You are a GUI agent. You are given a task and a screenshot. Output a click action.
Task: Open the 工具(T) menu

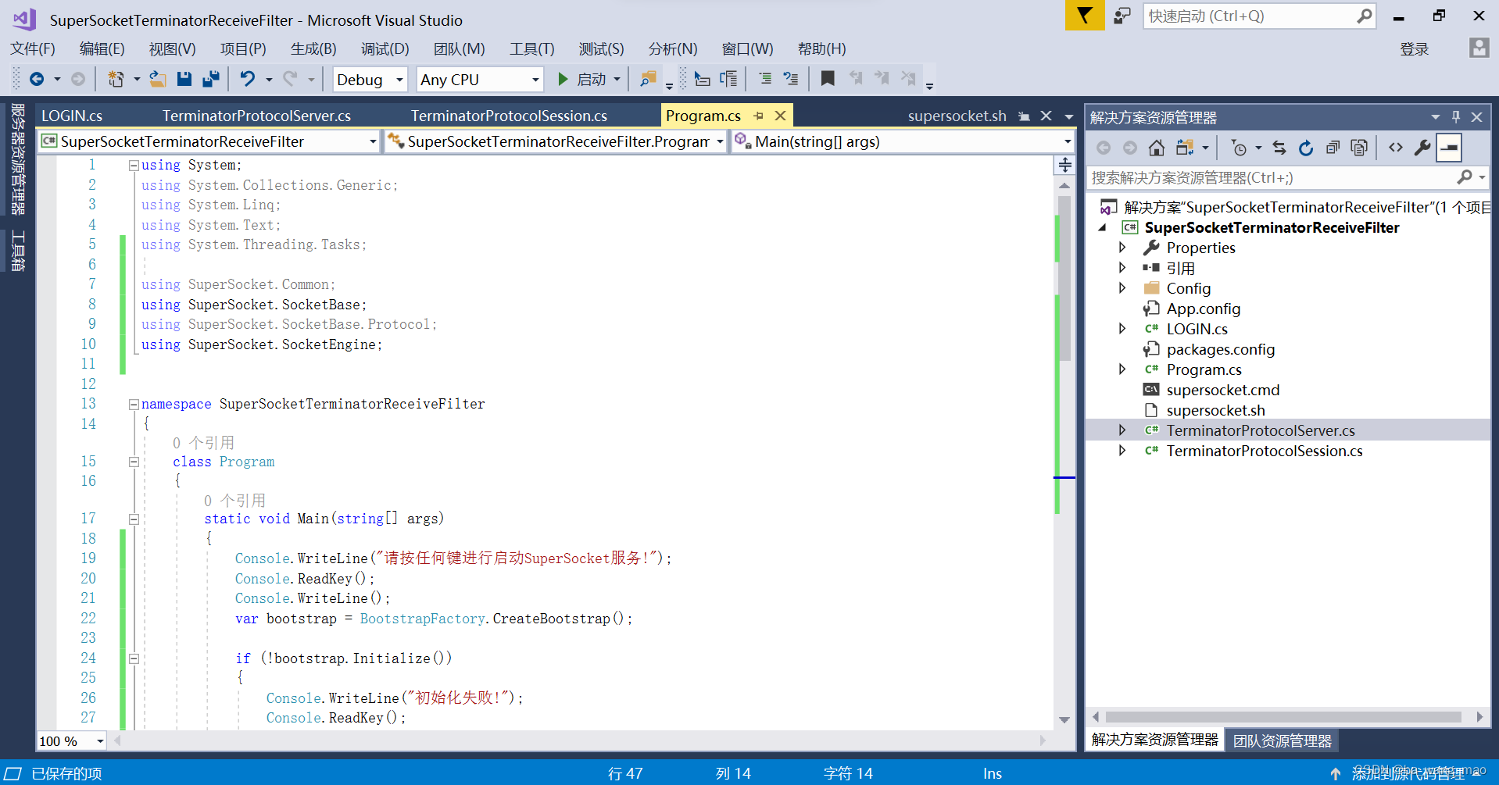coord(532,48)
